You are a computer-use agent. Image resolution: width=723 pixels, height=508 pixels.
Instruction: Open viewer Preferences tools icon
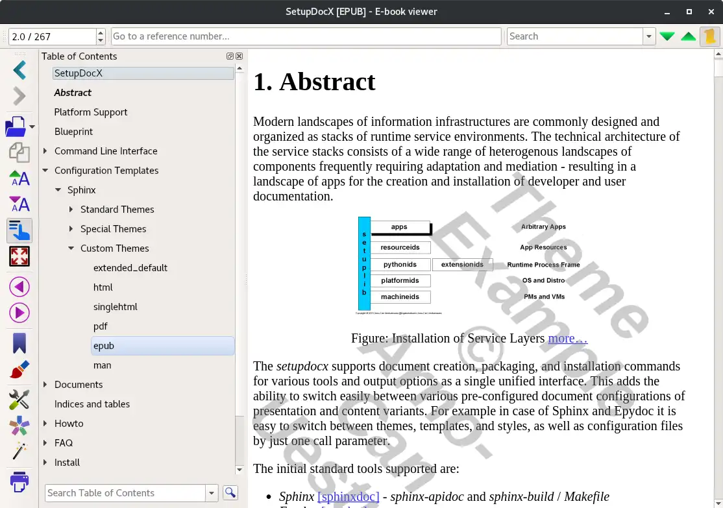pos(19,400)
